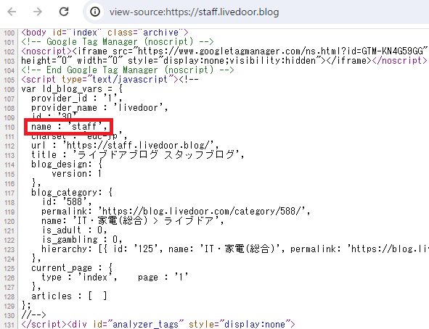This screenshot has height=329, width=429.
Task: Click the provider_id : '1' line
Action: [77, 99]
